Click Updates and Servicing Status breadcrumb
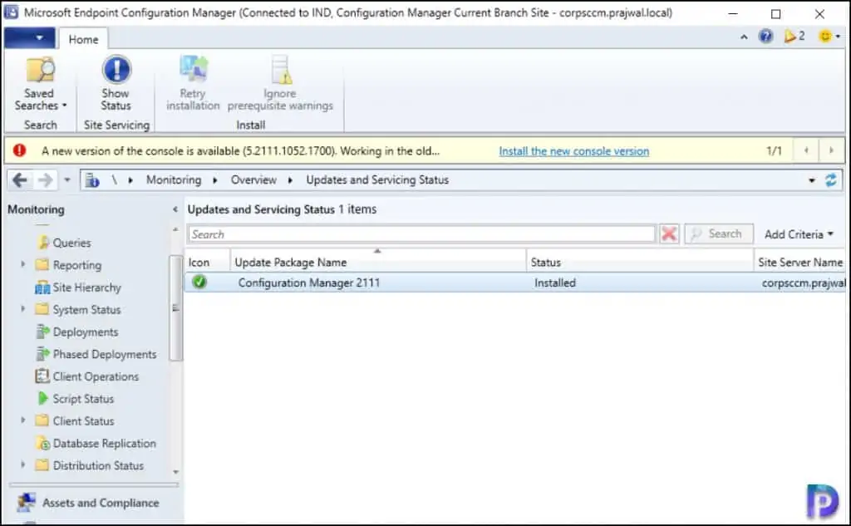Viewport: 851px width, 526px height. click(x=377, y=179)
